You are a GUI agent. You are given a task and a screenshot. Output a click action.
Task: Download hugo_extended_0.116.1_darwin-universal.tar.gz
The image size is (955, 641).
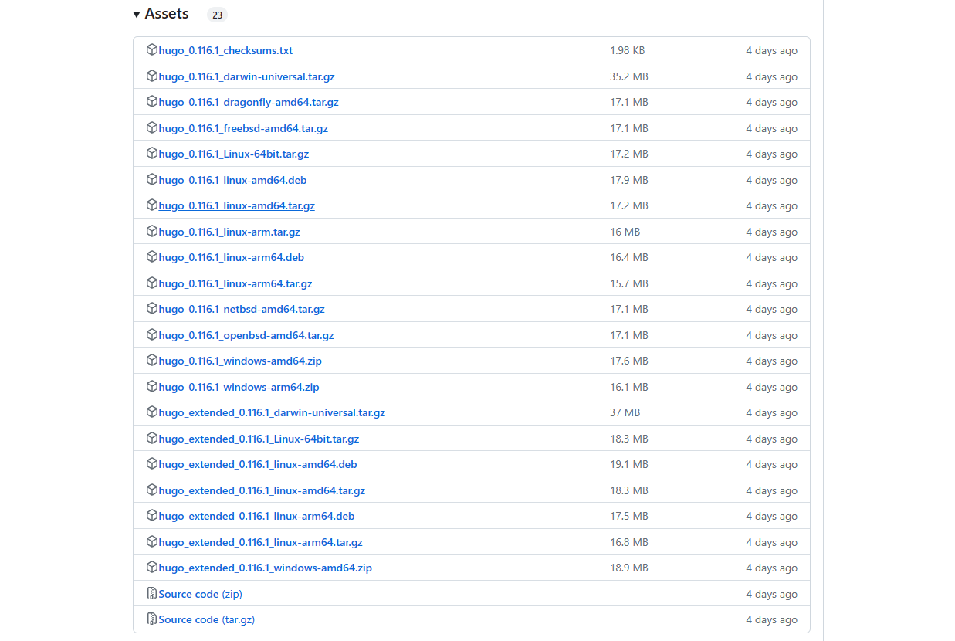pyautogui.click(x=272, y=413)
